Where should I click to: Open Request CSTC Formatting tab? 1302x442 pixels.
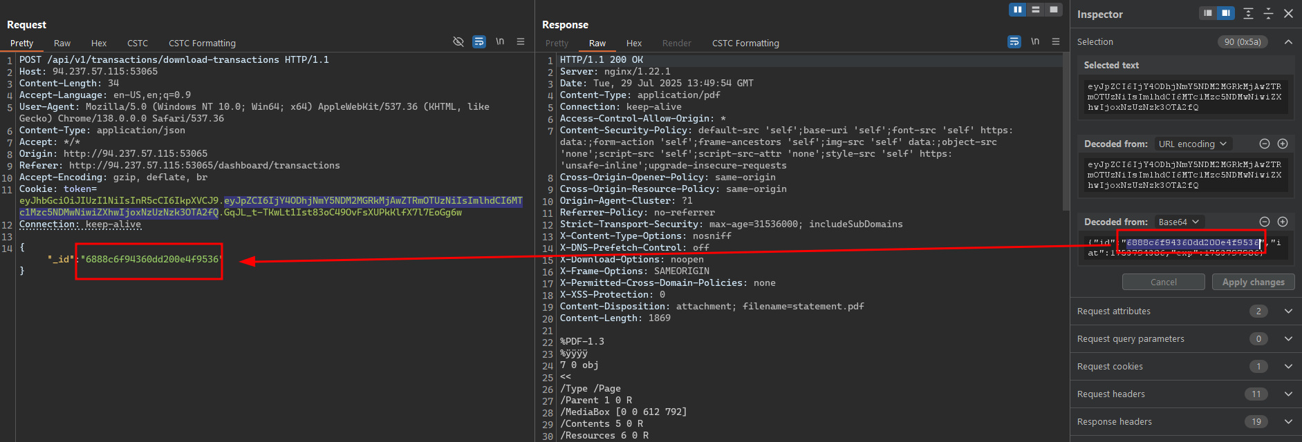tap(202, 43)
